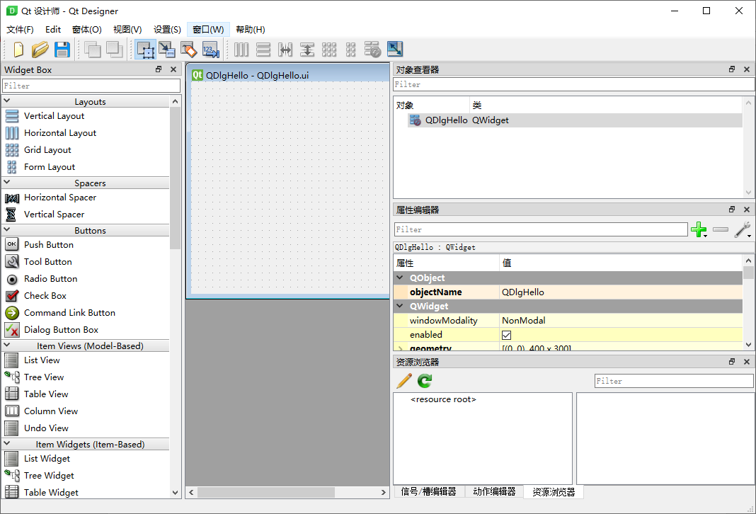
Task: Click the Adjust Size toolbar icon
Action: [x=394, y=50]
